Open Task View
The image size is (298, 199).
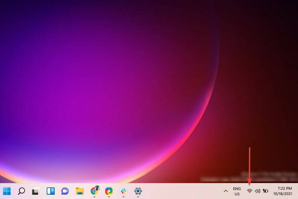pos(36,191)
